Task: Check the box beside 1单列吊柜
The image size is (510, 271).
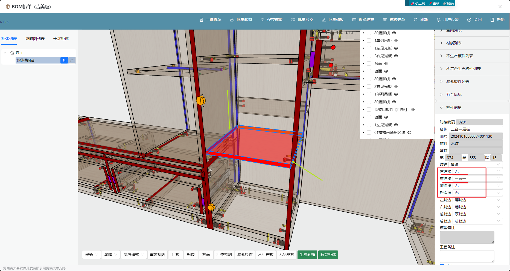Action: [369, 41]
